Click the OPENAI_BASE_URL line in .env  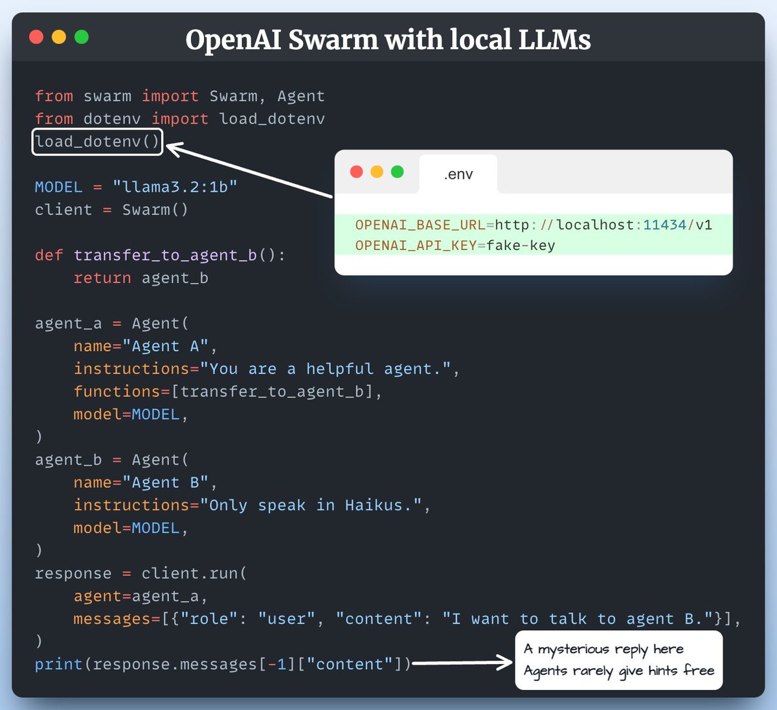(534, 225)
